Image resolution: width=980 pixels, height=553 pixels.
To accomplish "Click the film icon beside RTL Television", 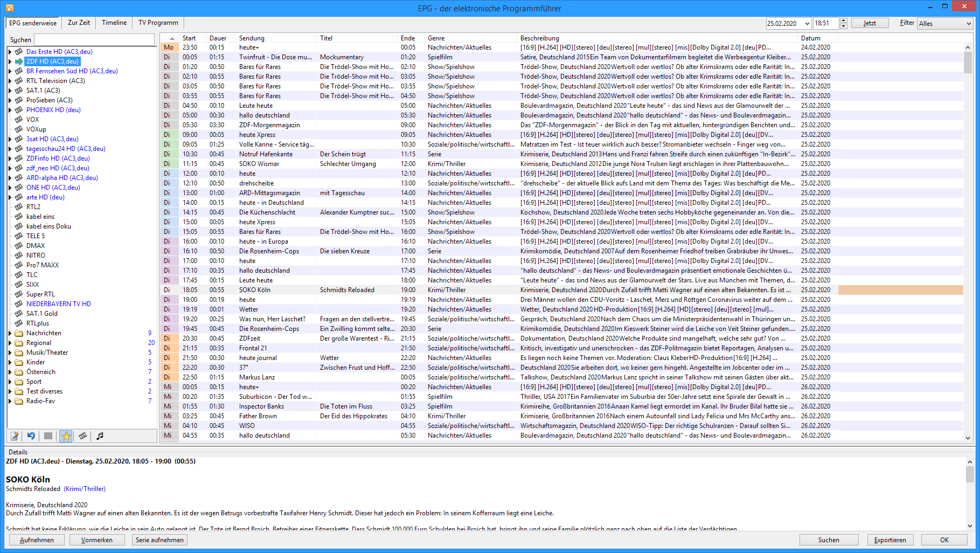I will pyautogui.click(x=19, y=81).
